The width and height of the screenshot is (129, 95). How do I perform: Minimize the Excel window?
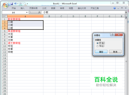coord(113,3)
